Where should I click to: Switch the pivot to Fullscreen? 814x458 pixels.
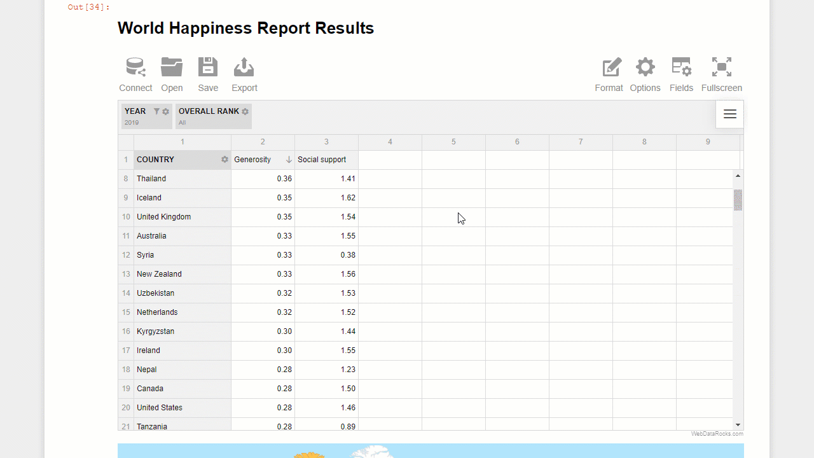coord(722,75)
